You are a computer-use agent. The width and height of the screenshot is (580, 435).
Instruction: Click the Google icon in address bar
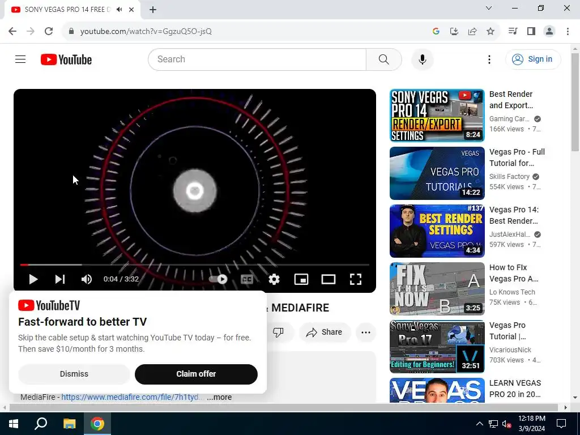click(436, 31)
